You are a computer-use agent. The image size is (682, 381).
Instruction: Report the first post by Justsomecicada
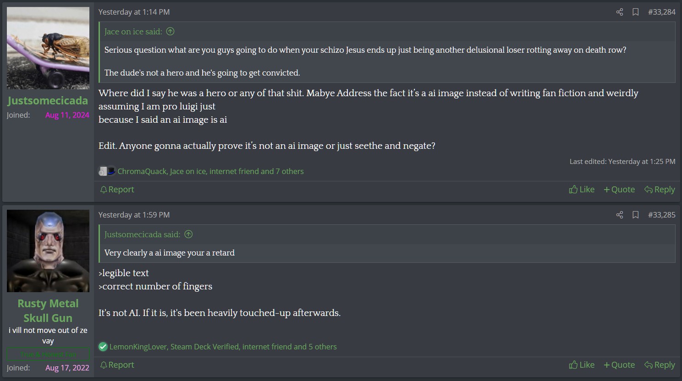[117, 190]
